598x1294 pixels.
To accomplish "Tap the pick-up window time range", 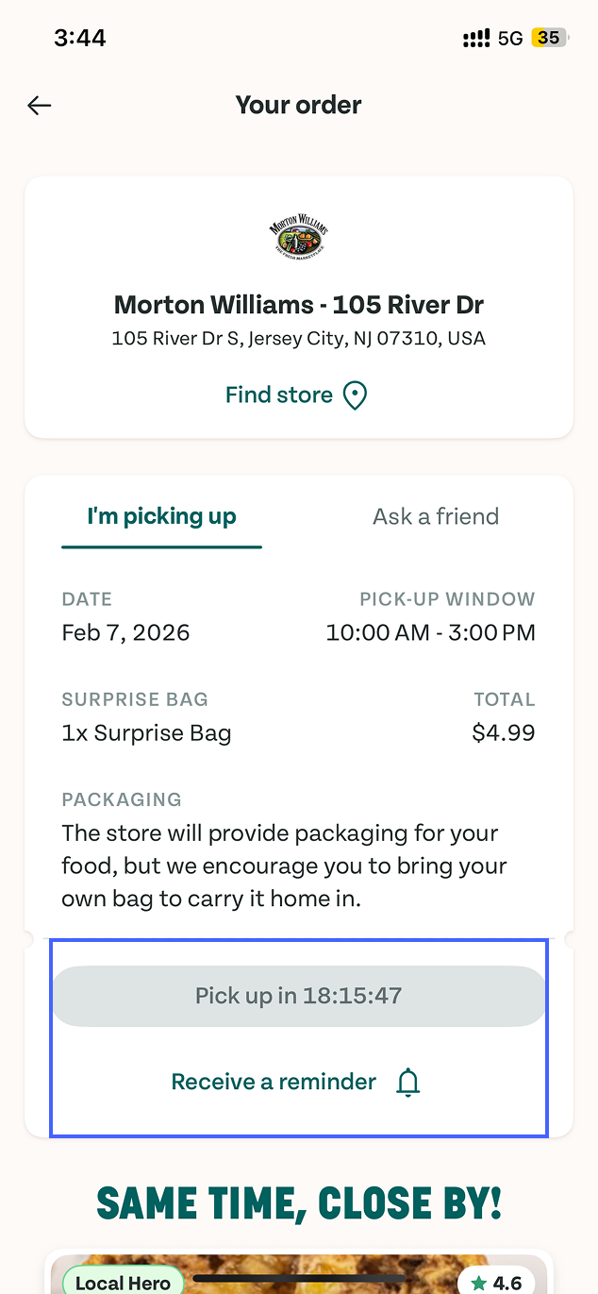I will click(430, 632).
